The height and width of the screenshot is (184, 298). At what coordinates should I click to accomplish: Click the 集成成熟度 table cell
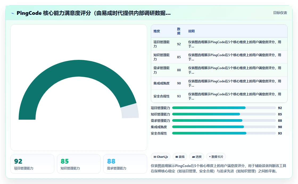tap(162, 83)
